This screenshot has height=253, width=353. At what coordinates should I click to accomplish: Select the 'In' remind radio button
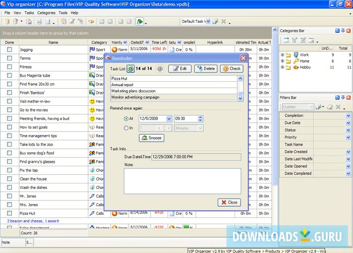point(126,128)
